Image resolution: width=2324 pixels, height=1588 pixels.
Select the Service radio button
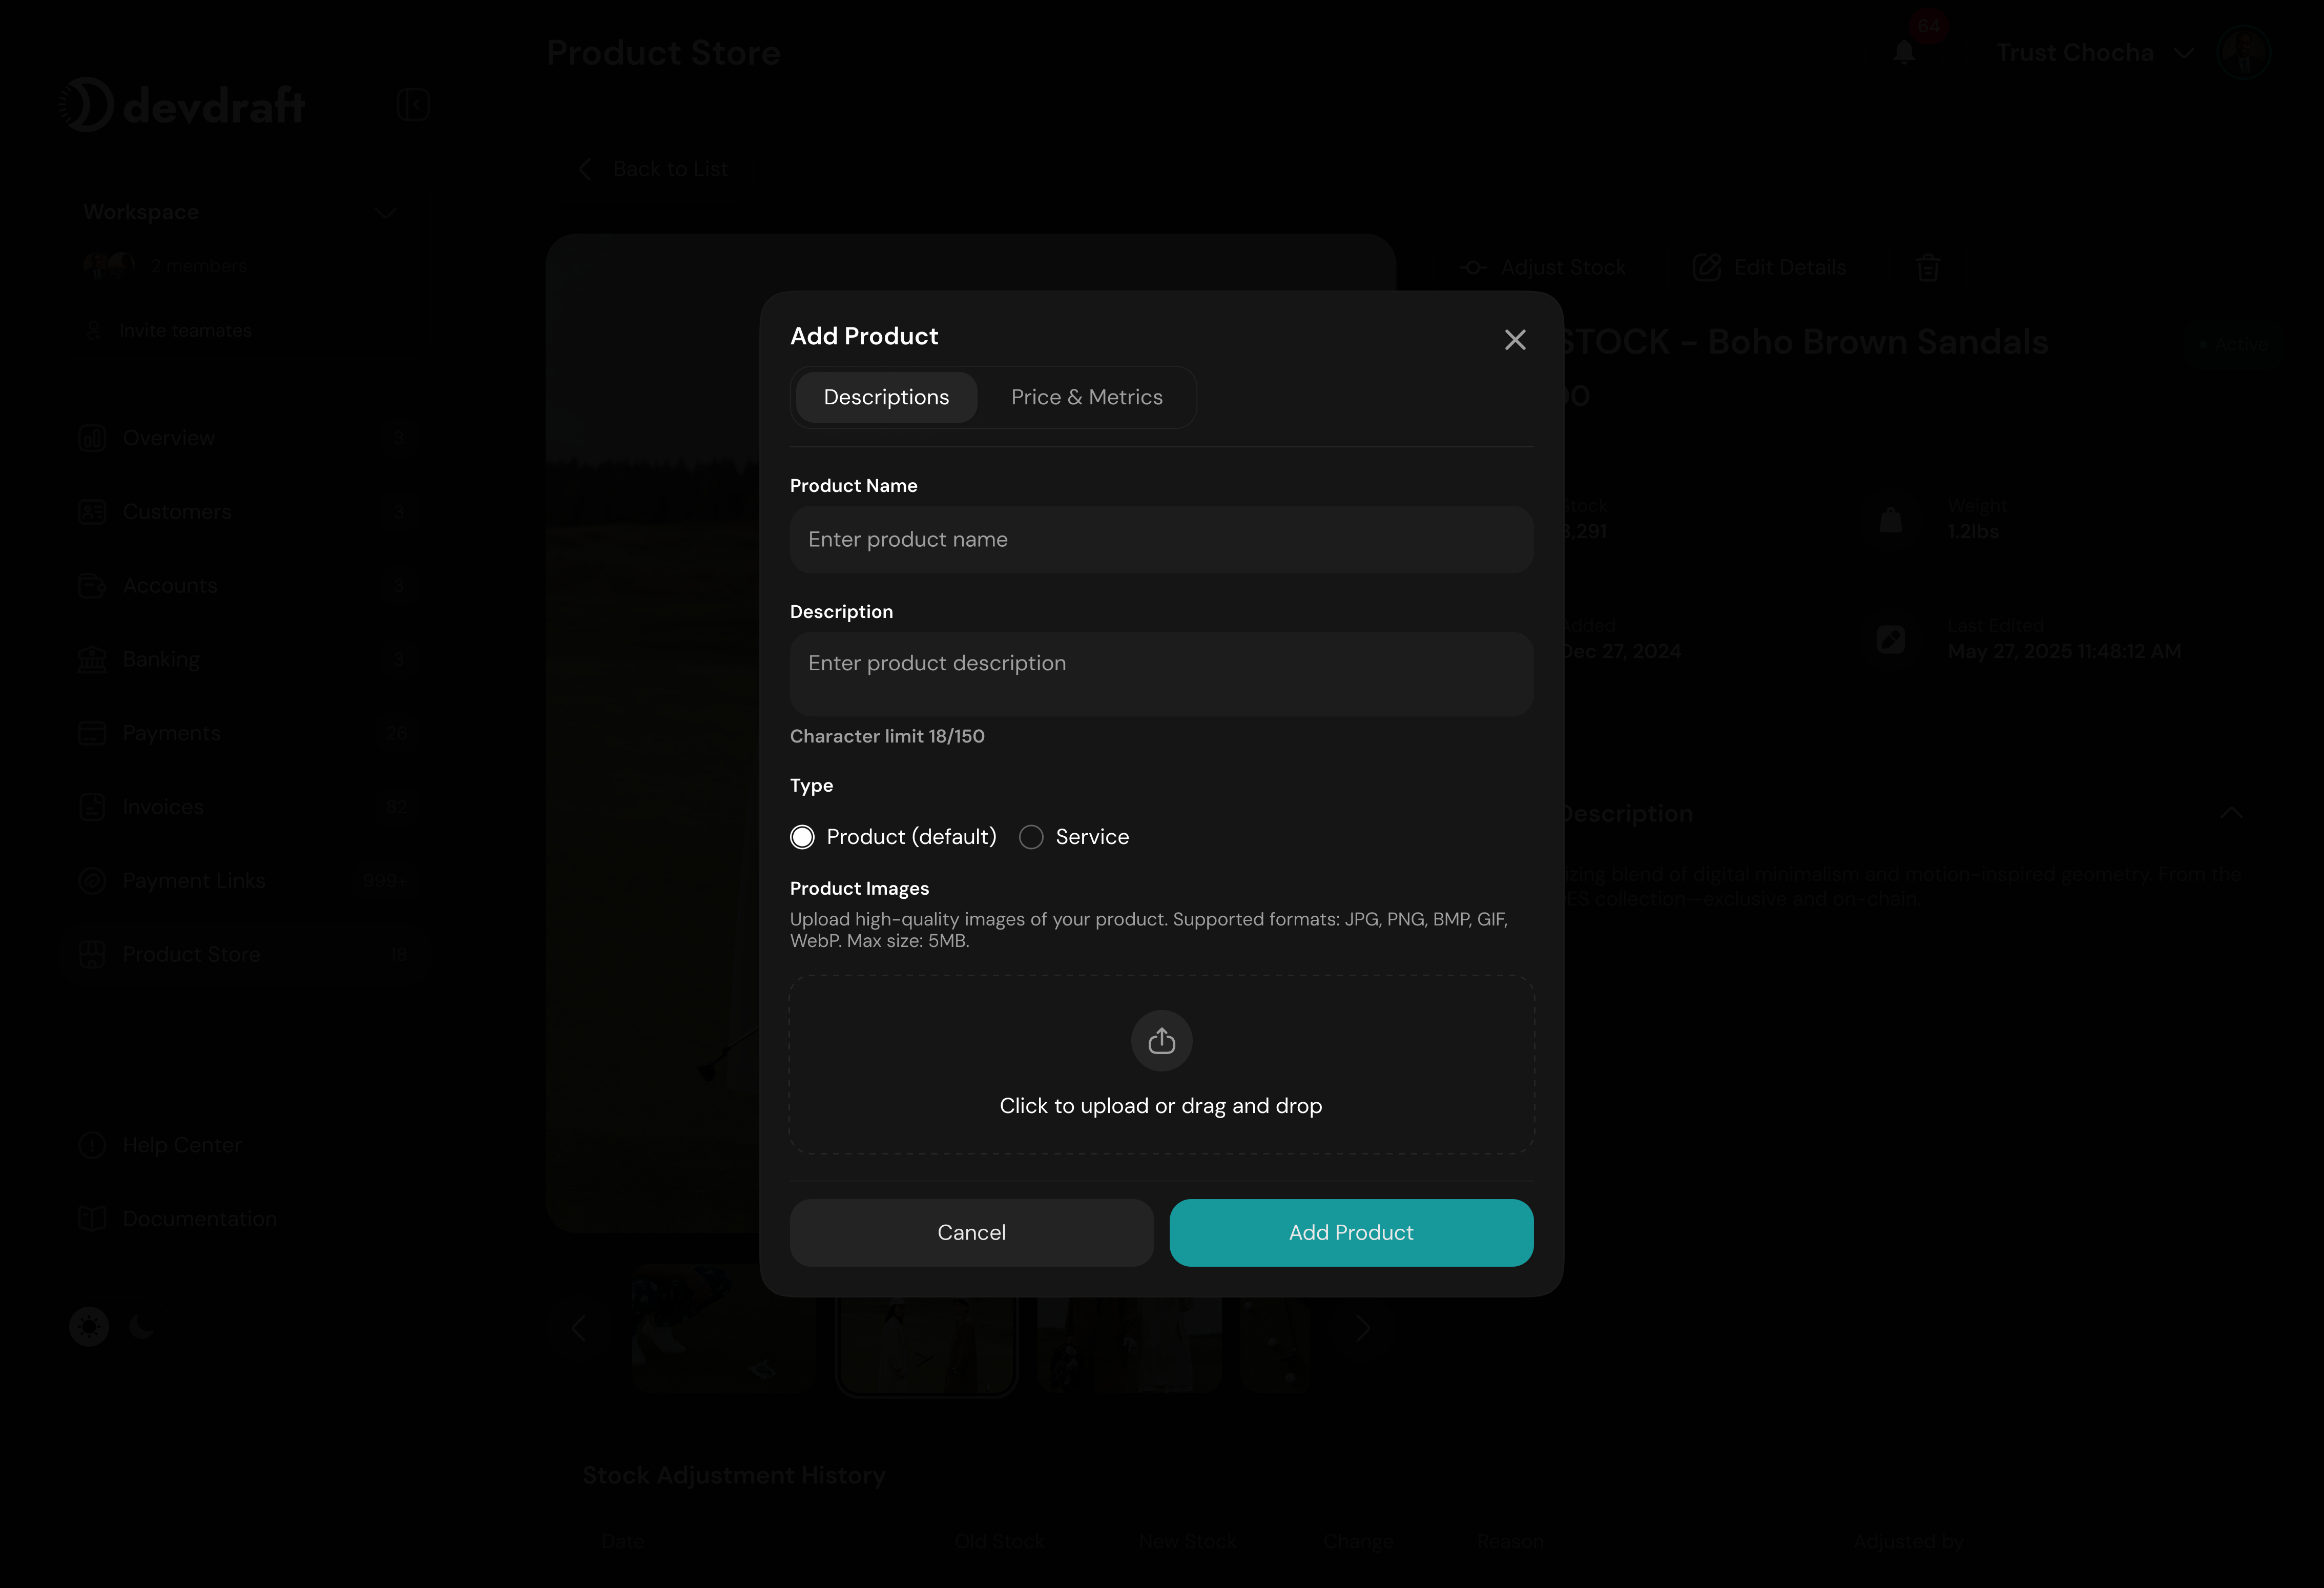coord(1031,836)
